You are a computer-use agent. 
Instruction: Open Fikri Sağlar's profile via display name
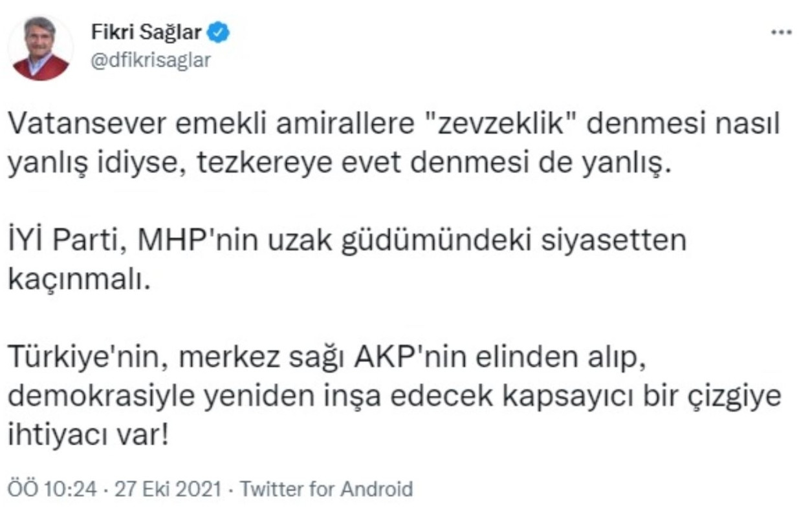(147, 32)
